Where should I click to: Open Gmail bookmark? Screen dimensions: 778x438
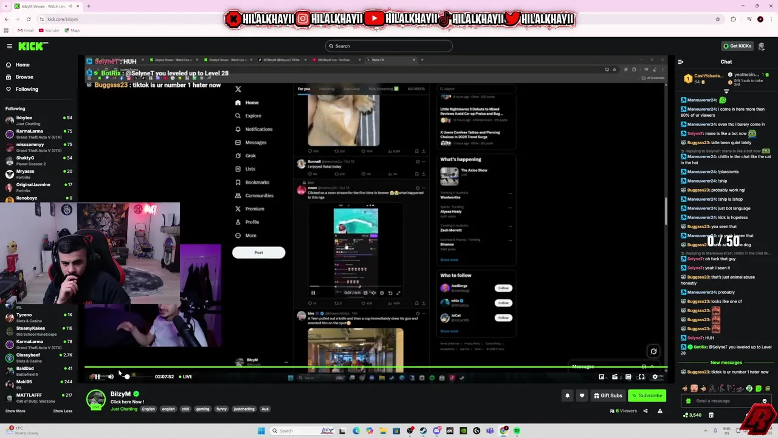tap(26, 30)
